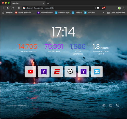
Task: Open the blue JJ top site tile
Action: (x=97, y=72)
